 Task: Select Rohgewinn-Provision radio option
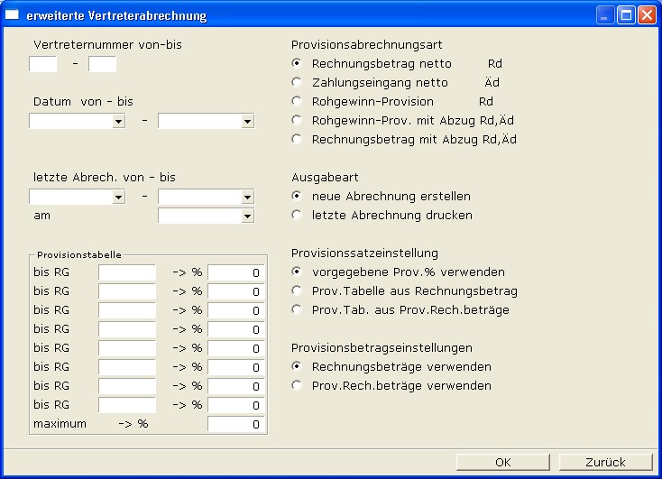(x=298, y=102)
